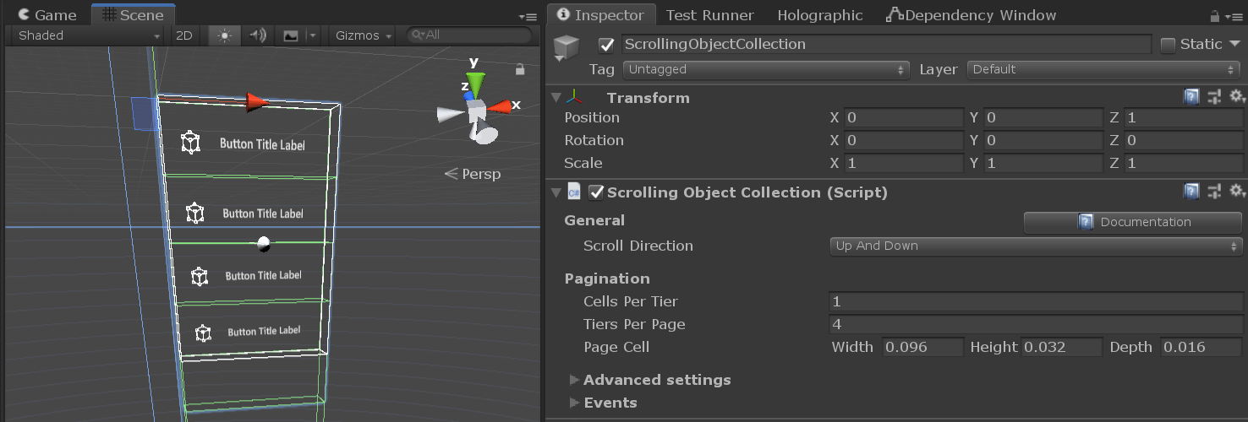
Task: Switch to the Game tab
Action: [x=47, y=15]
